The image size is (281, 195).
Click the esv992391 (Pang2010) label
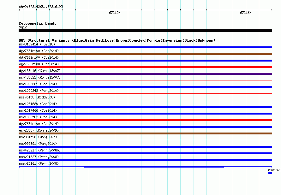[38, 144]
